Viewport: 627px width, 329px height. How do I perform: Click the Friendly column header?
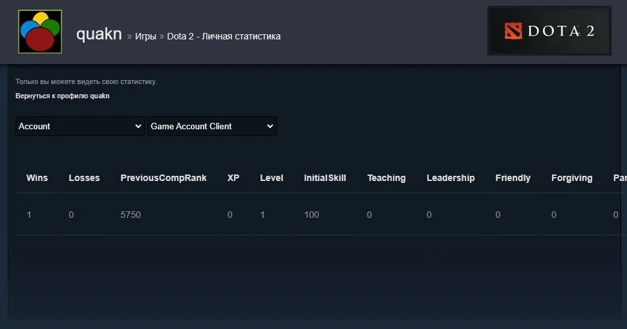coord(513,178)
